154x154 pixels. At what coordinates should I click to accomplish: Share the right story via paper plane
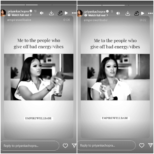point(151,145)
